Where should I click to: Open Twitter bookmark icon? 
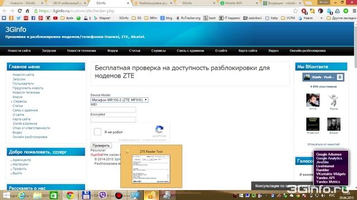tap(18, 18)
